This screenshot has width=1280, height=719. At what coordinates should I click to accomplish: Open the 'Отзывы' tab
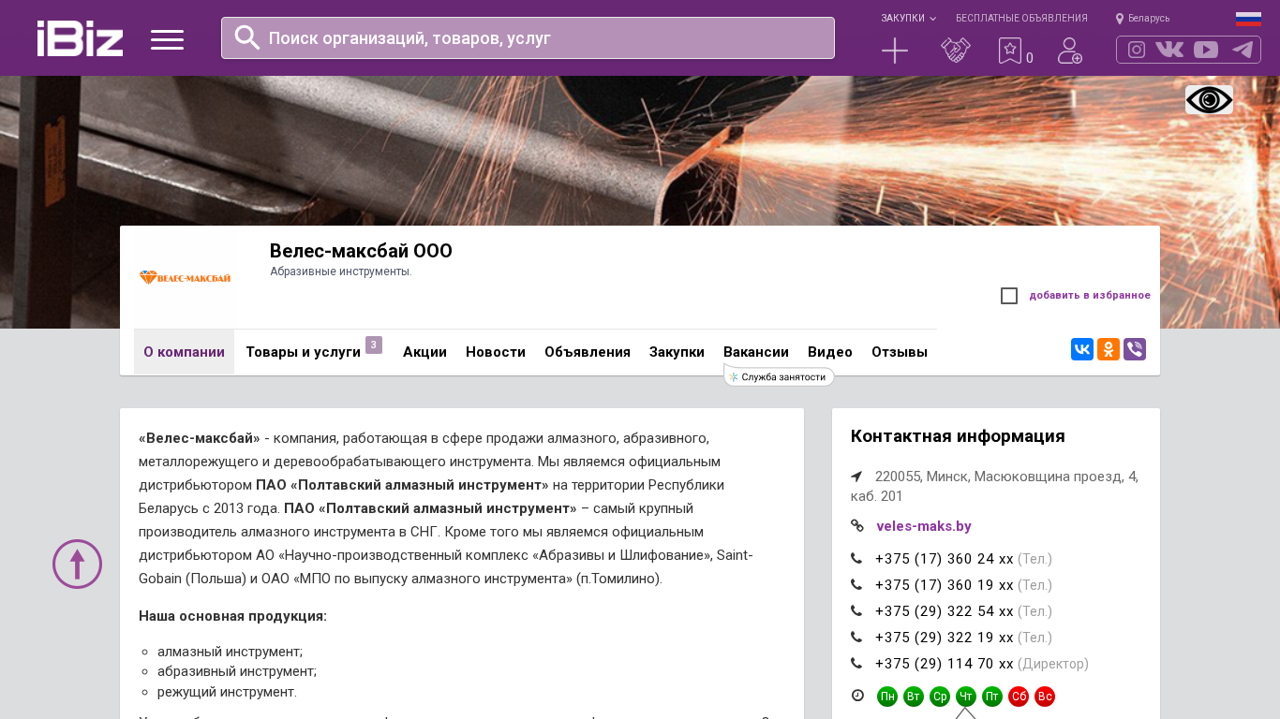coord(899,352)
